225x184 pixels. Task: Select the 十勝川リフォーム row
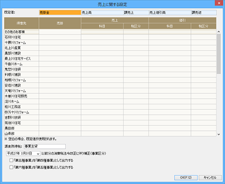pos(110,43)
